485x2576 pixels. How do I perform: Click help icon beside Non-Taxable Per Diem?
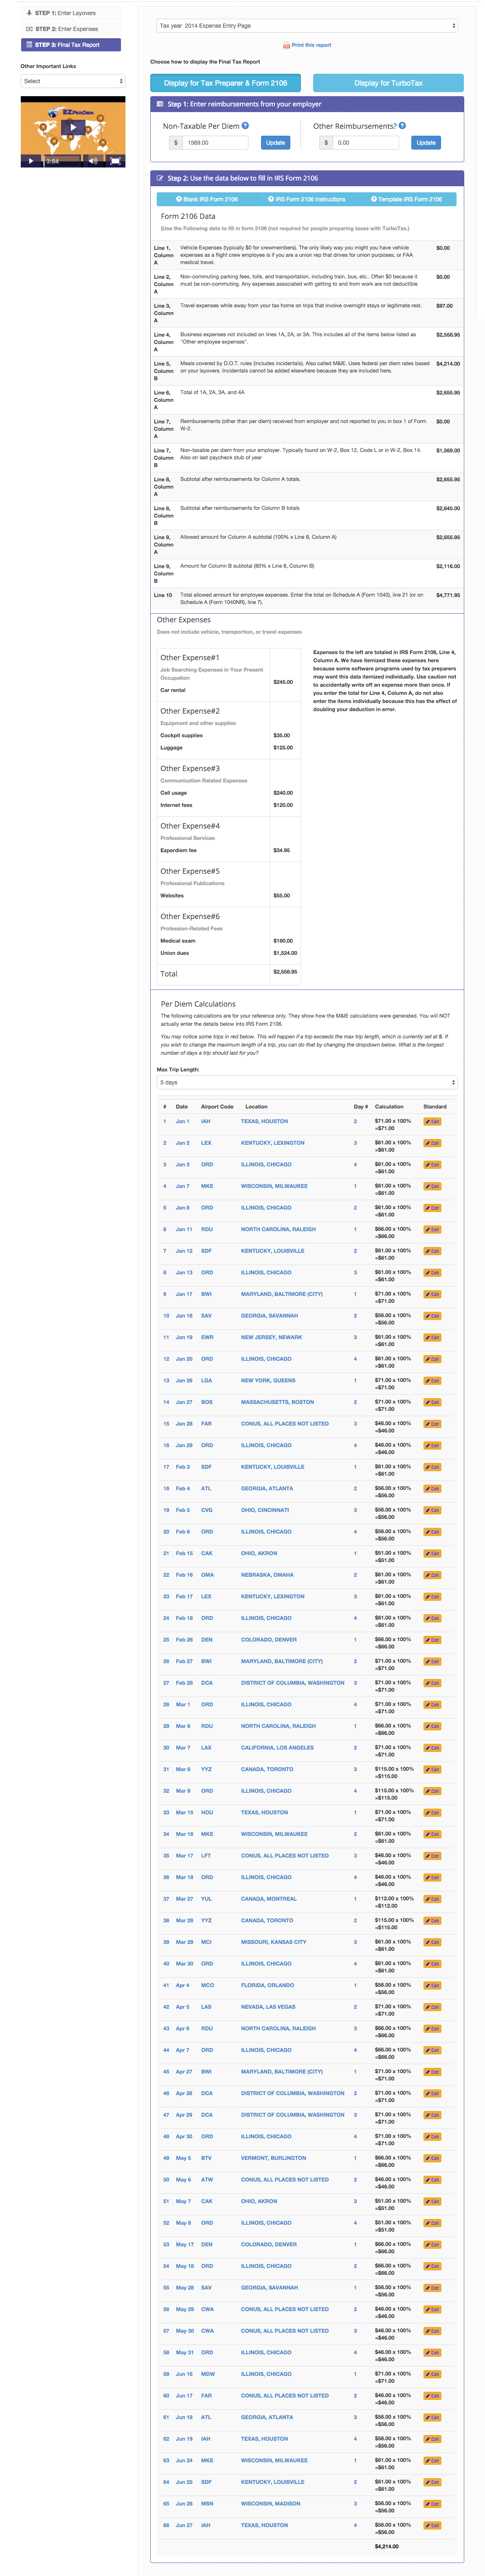pyautogui.click(x=245, y=126)
